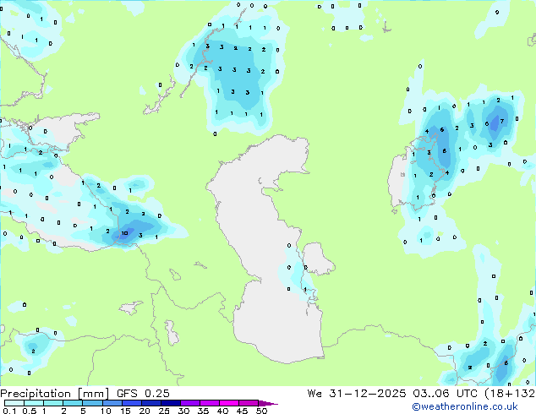Viewport: 536px width, 414px height.
Task: Click the legend color for 15 to 20 mm
Action: pos(131,403)
